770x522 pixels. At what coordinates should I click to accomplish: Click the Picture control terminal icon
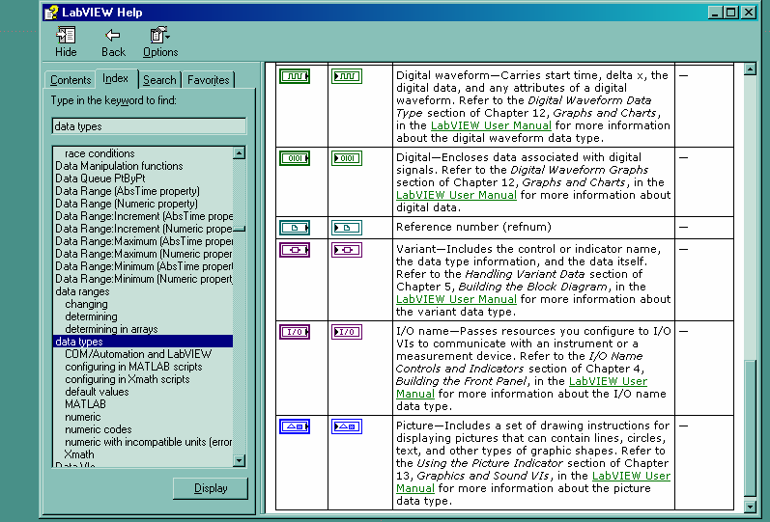pyautogui.click(x=295, y=426)
